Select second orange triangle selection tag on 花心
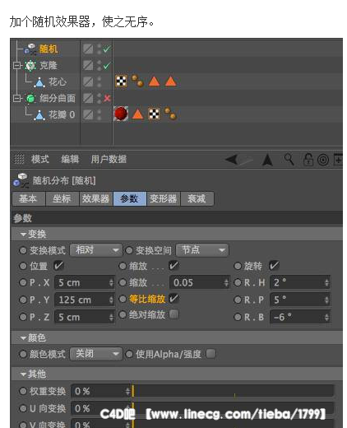 click(x=170, y=81)
